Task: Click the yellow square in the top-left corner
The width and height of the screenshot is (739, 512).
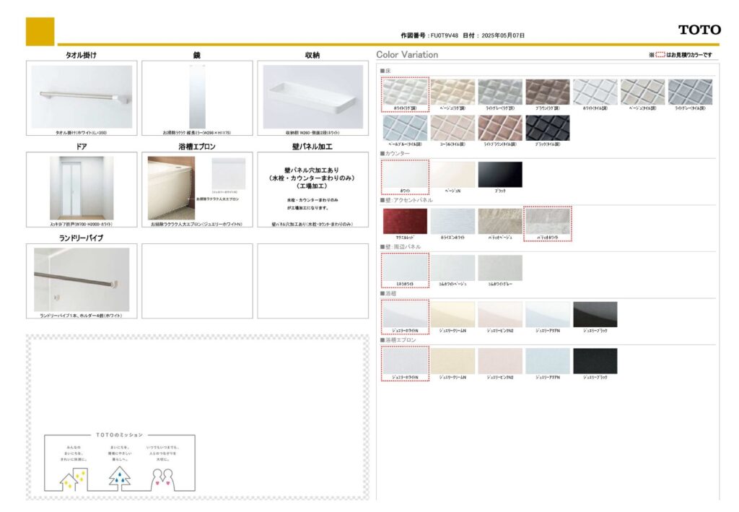Action: pos(40,31)
